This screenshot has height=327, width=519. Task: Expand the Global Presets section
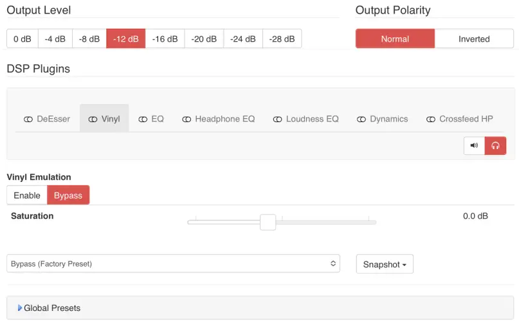(x=51, y=308)
